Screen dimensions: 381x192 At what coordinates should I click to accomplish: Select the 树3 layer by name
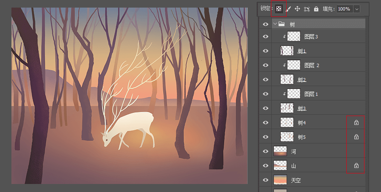click(x=301, y=108)
